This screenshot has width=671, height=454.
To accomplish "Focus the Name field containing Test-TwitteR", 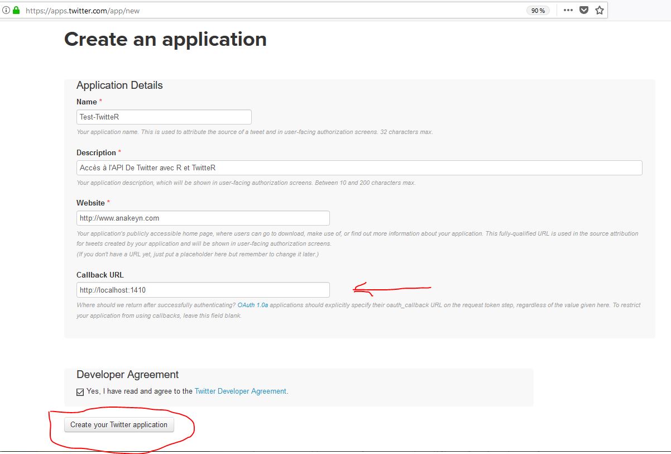I will click(164, 117).
